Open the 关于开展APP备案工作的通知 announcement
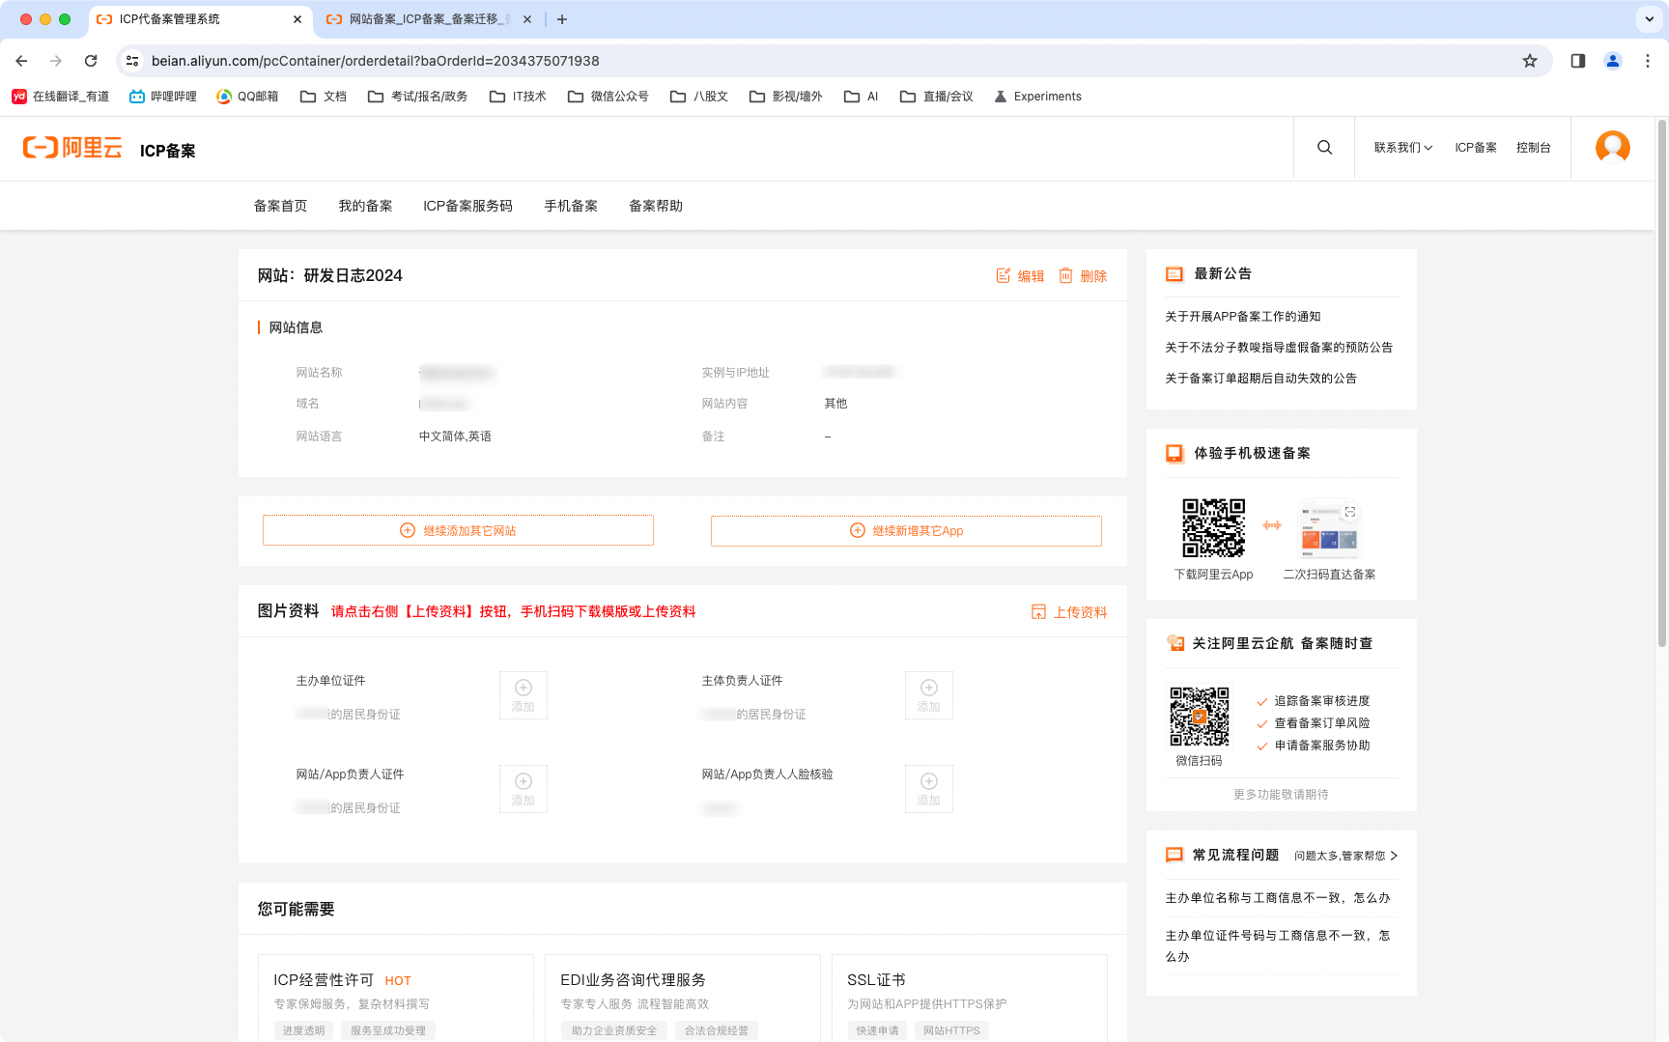 [x=1242, y=317]
